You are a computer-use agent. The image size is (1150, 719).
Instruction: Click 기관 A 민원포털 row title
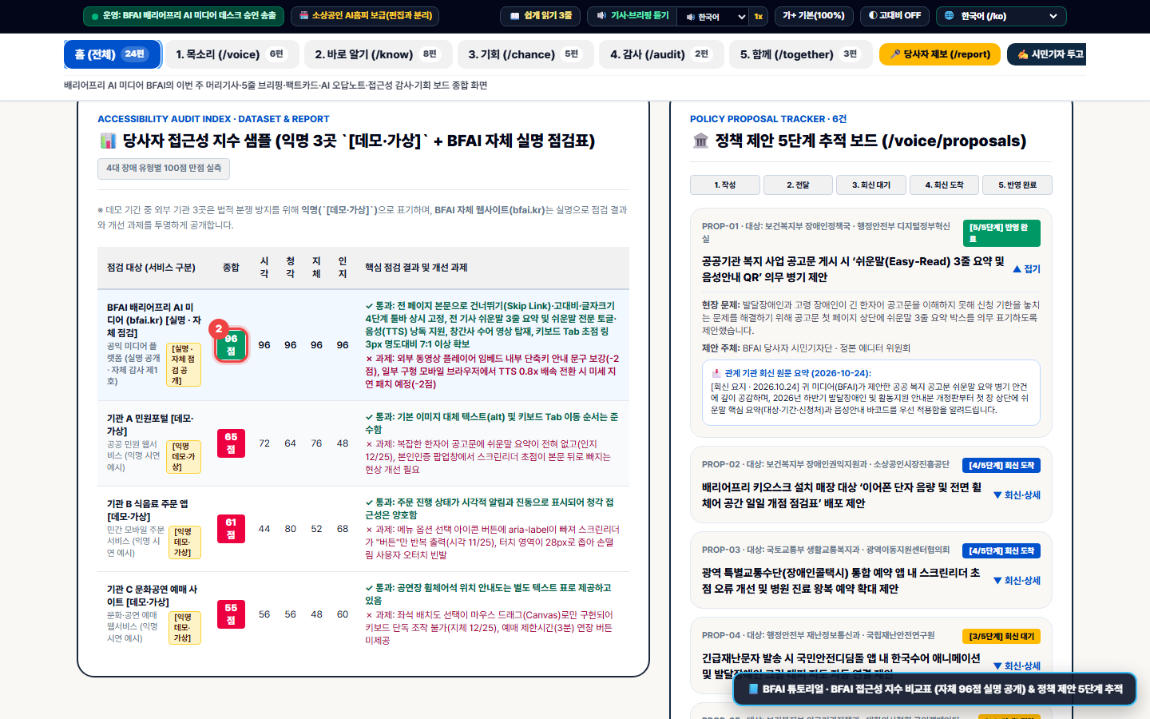(x=150, y=425)
